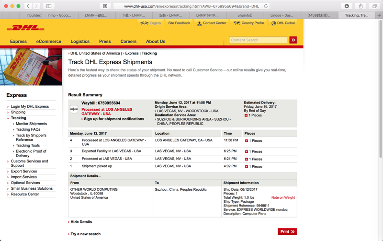The height and width of the screenshot is (241, 383).
Task: Click Try a new search
Action: pos(86,234)
